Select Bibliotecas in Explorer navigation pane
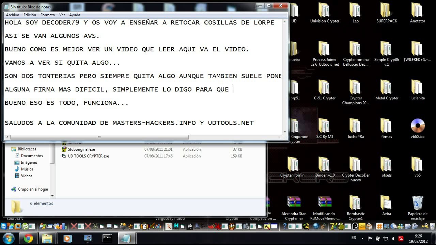436x245 pixels. (27, 149)
